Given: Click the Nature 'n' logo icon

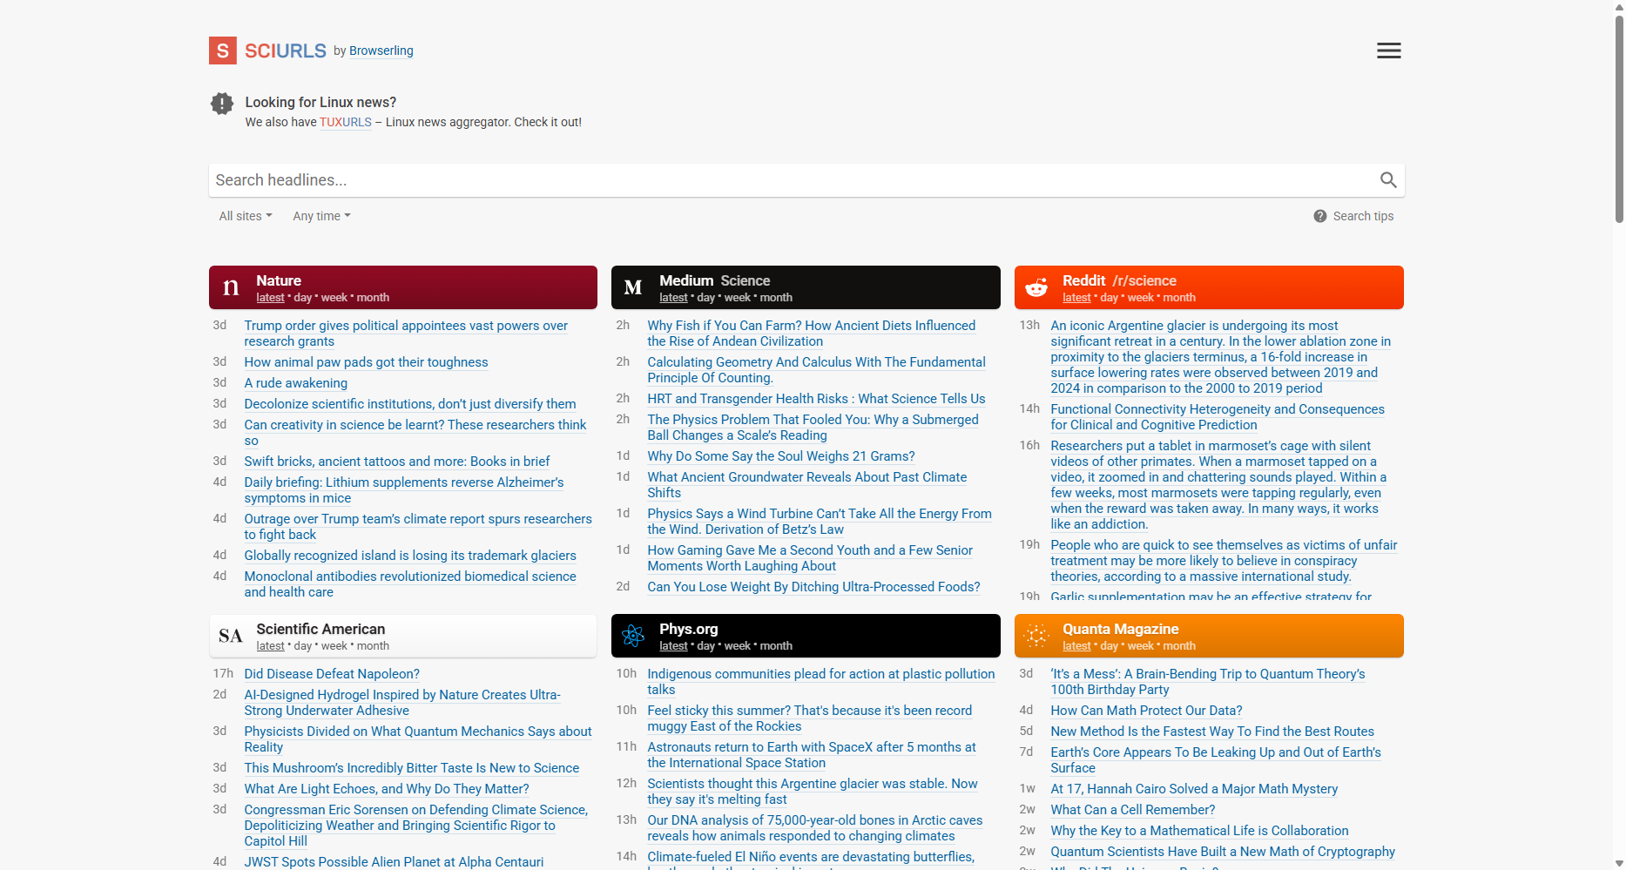Looking at the screenshot, I should (x=231, y=287).
